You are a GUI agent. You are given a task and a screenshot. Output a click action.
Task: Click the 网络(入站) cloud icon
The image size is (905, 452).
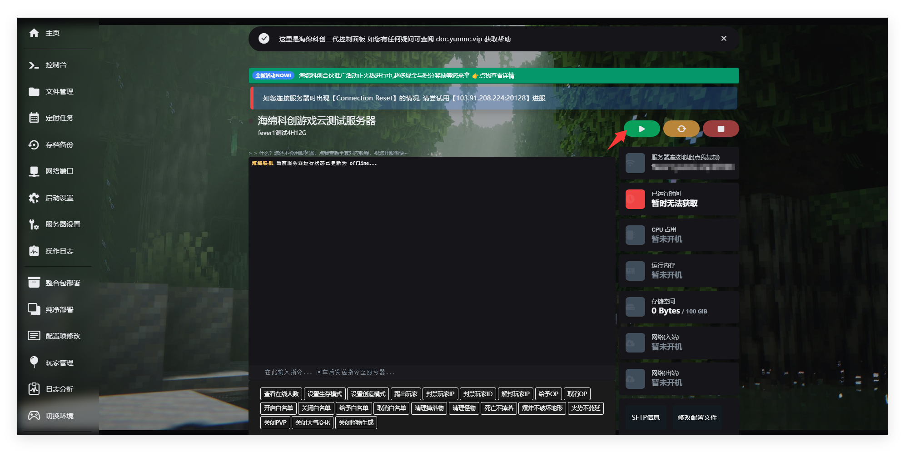(x=635, y=343)
